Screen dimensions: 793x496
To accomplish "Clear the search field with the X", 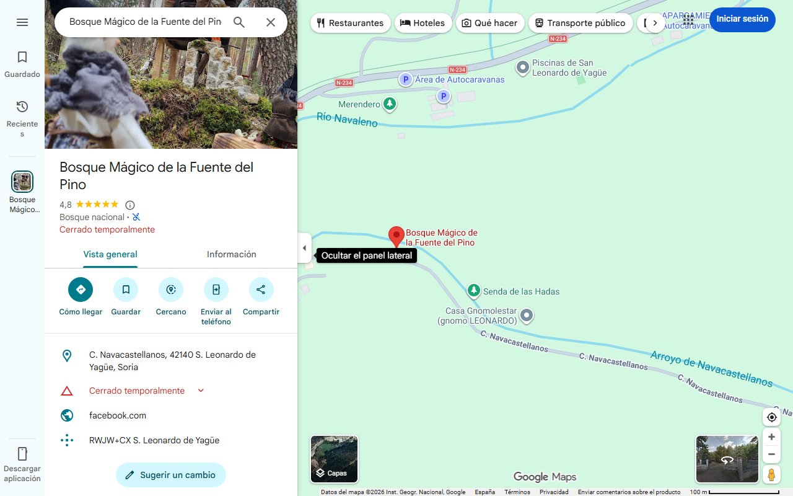I will (x=271, y=22).
